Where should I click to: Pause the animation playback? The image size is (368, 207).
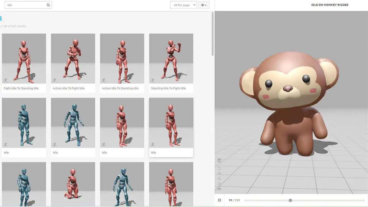[x=220, y=200]
